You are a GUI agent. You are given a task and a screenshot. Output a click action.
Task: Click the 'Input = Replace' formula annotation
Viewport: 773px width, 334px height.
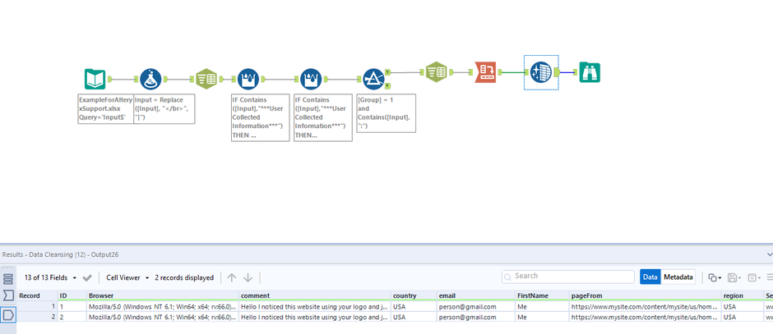(164, 108)
